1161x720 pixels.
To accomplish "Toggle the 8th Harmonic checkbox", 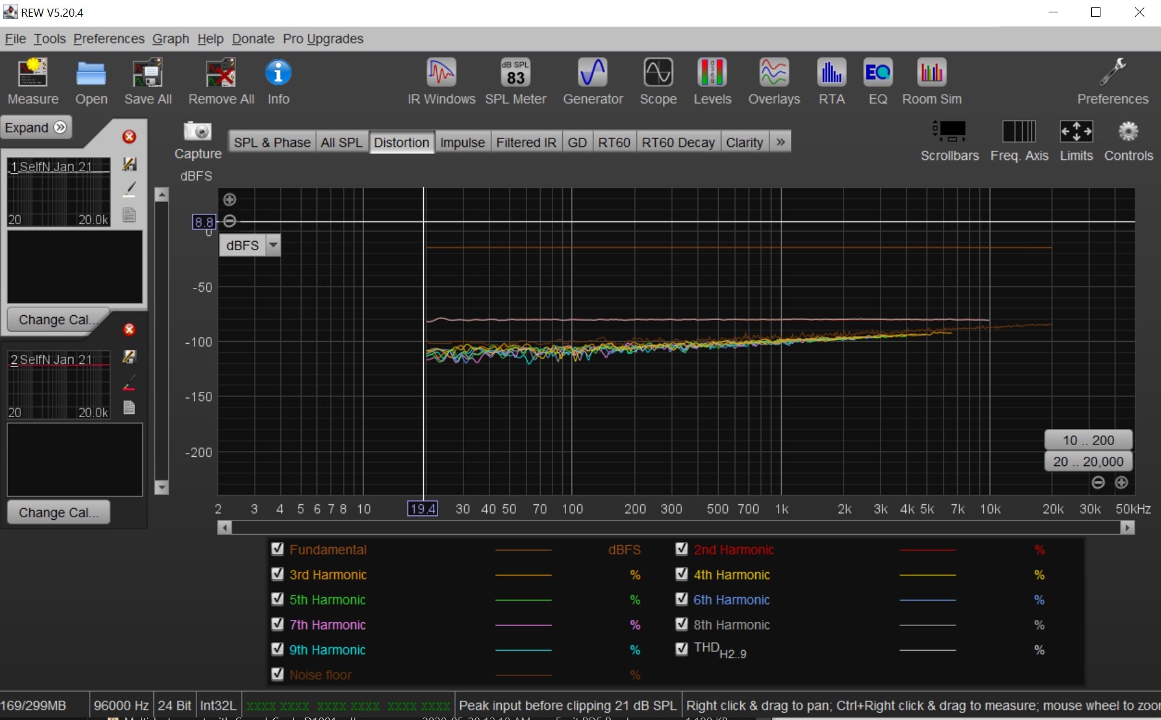I will [682, 624].
